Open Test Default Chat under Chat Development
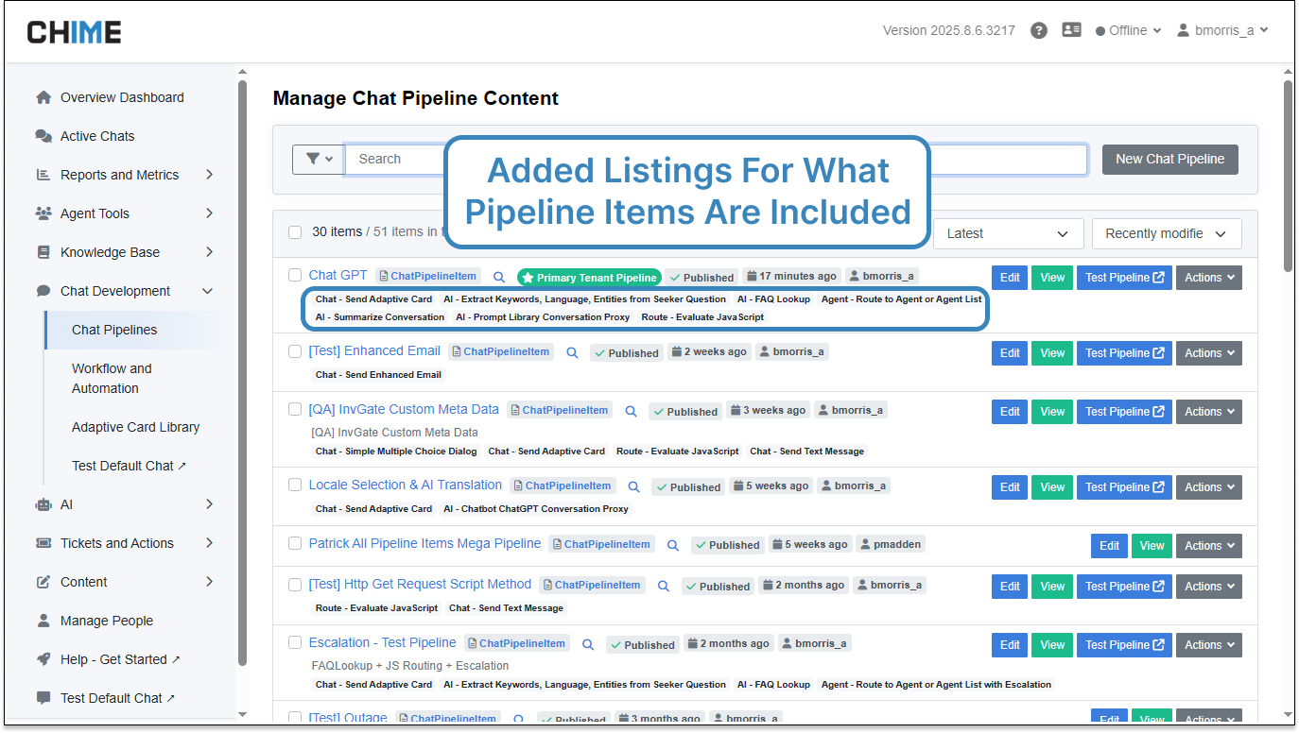Screen dimensions: 1299x733 coord(129,466)
